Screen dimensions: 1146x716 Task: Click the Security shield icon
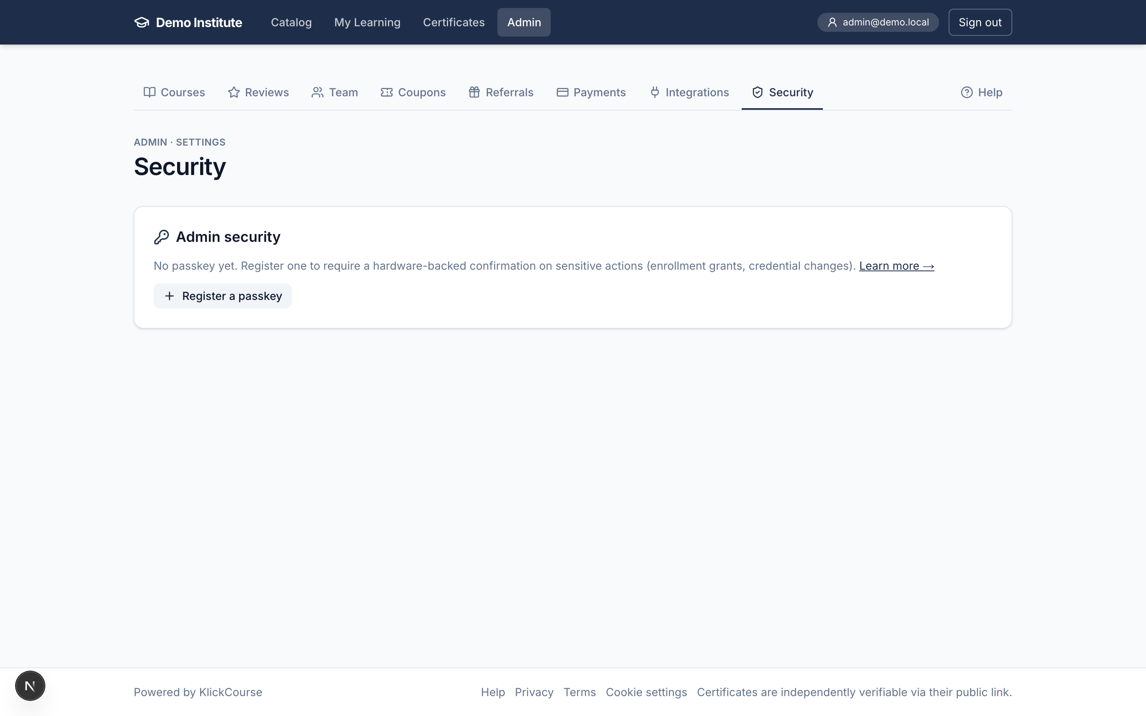tap(758, 92)
